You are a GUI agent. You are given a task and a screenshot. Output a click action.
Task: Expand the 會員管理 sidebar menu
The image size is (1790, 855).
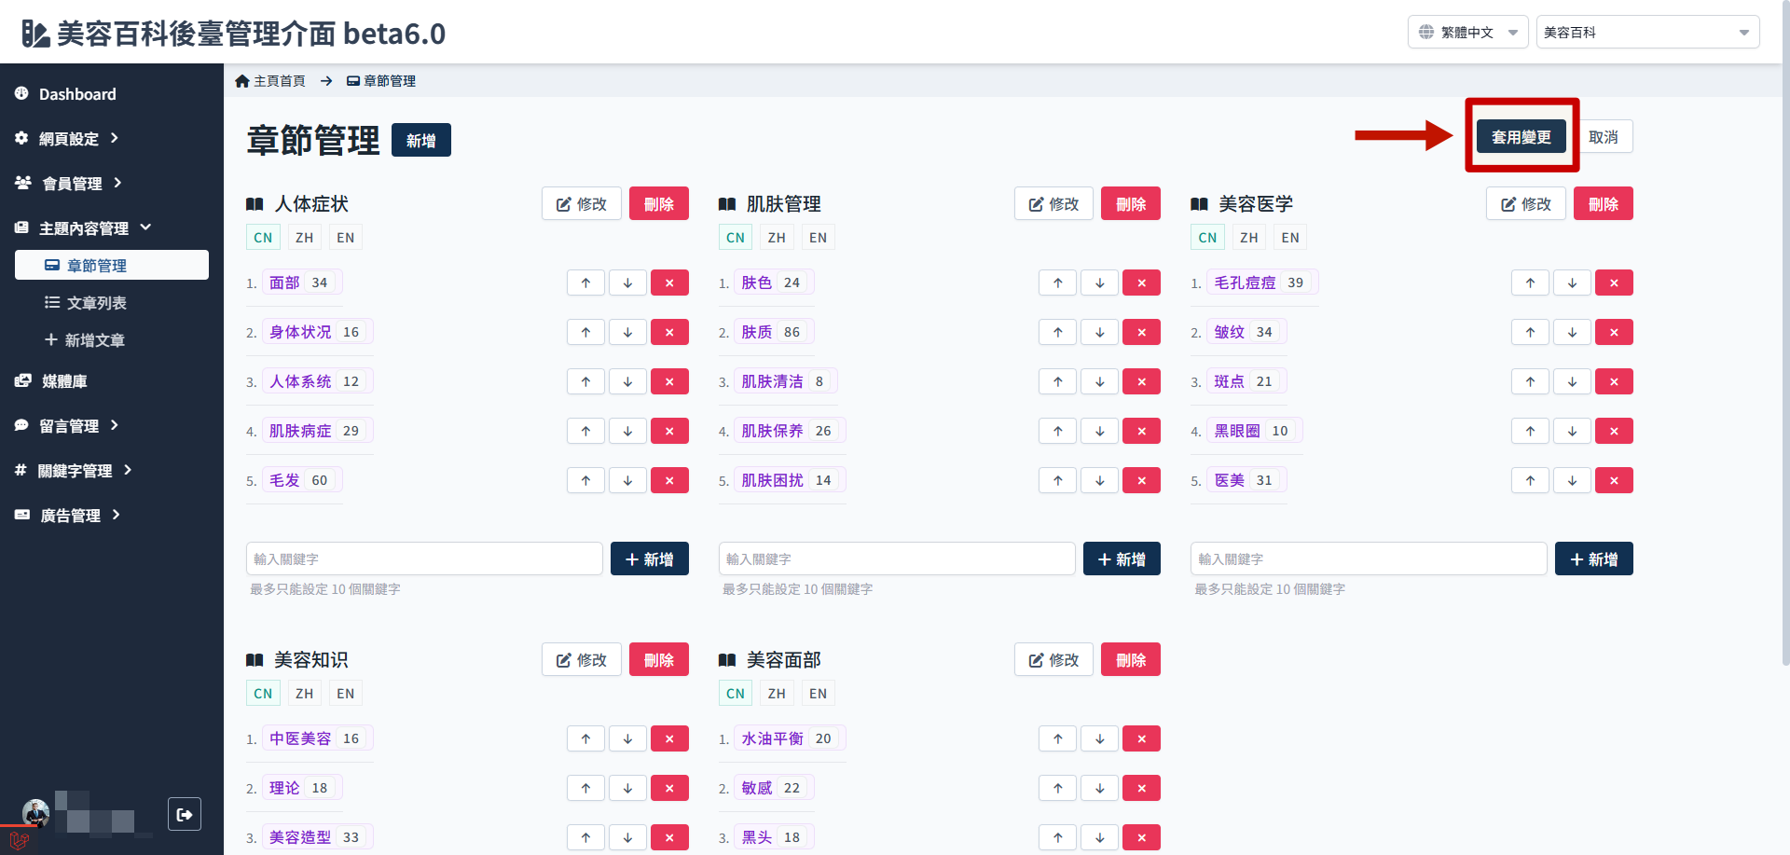click(69, 183)
